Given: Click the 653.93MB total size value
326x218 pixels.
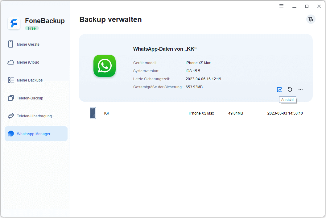Looking at the screenshot, I should (x=194, y=87).
